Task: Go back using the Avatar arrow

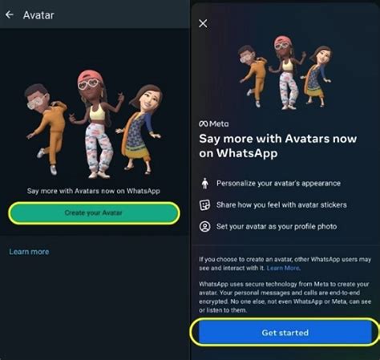Action: (10, 14)
